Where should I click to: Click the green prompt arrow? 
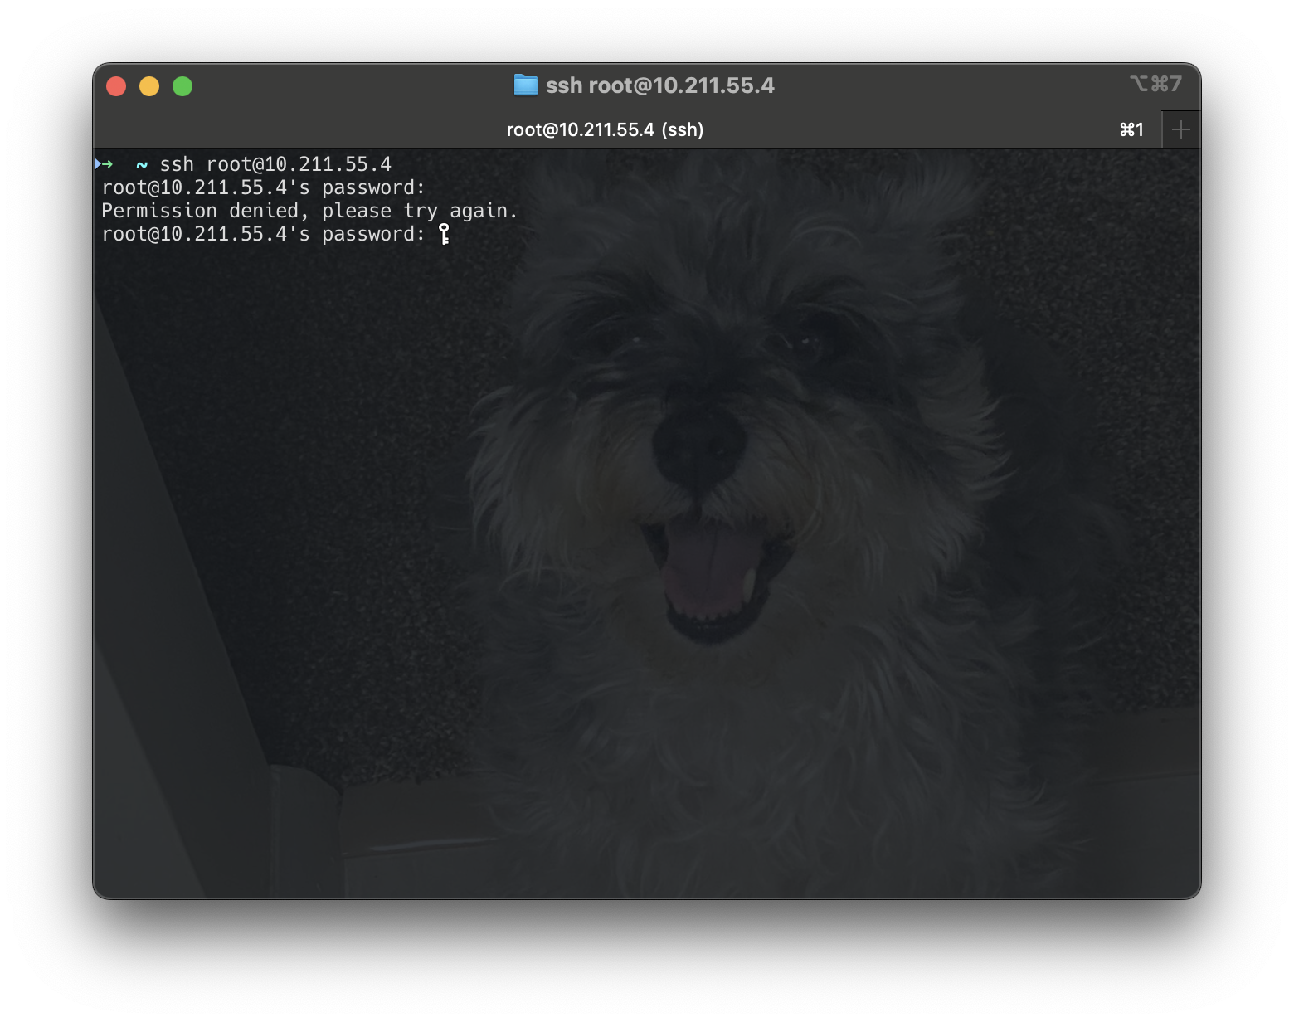107,164
